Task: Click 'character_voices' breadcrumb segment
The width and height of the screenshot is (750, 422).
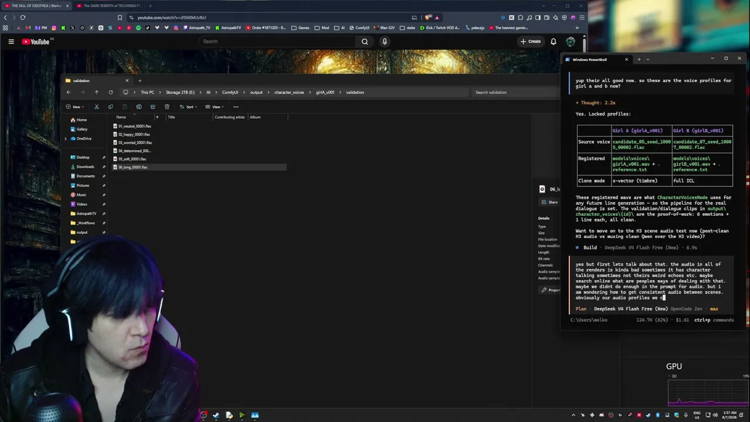Action: (x=289, y=92)
